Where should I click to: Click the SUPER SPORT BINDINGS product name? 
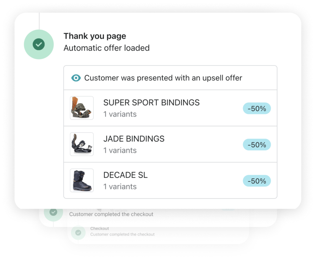pyautogui.click(x=151, y=102)
